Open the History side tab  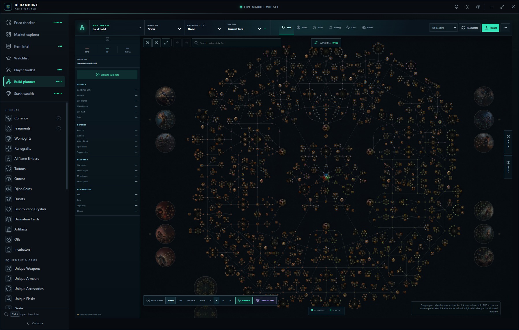(508, 142)
